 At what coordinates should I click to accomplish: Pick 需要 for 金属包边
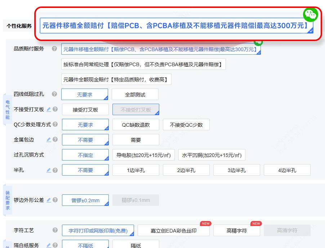pyautogui.click(x=136, y=140)
